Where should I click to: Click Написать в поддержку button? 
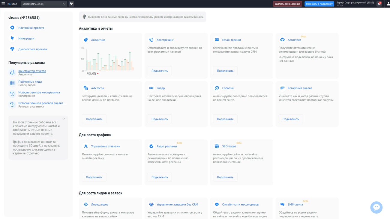(319, 4)
